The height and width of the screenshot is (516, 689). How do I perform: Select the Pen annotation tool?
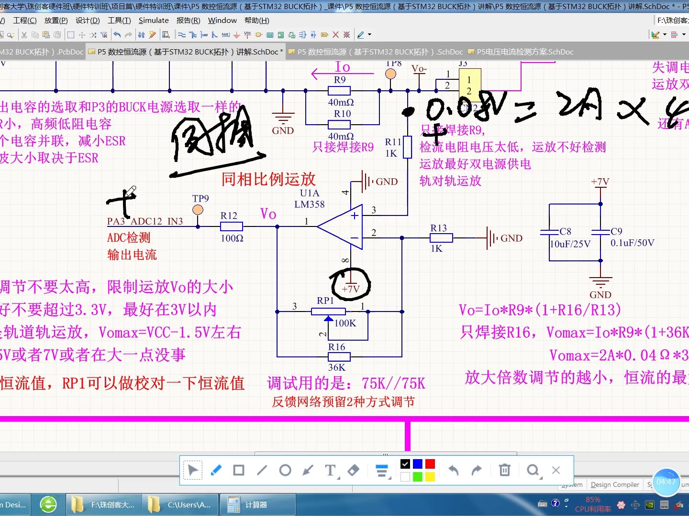coord(216,470)
